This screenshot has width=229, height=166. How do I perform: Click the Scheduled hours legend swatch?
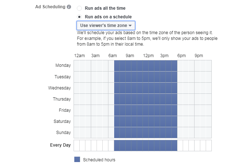(77, 160)
